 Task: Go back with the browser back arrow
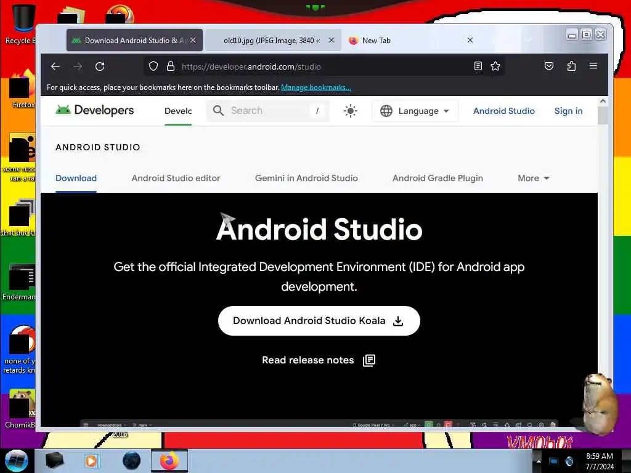pyautogui.click(x=55, y=67)
